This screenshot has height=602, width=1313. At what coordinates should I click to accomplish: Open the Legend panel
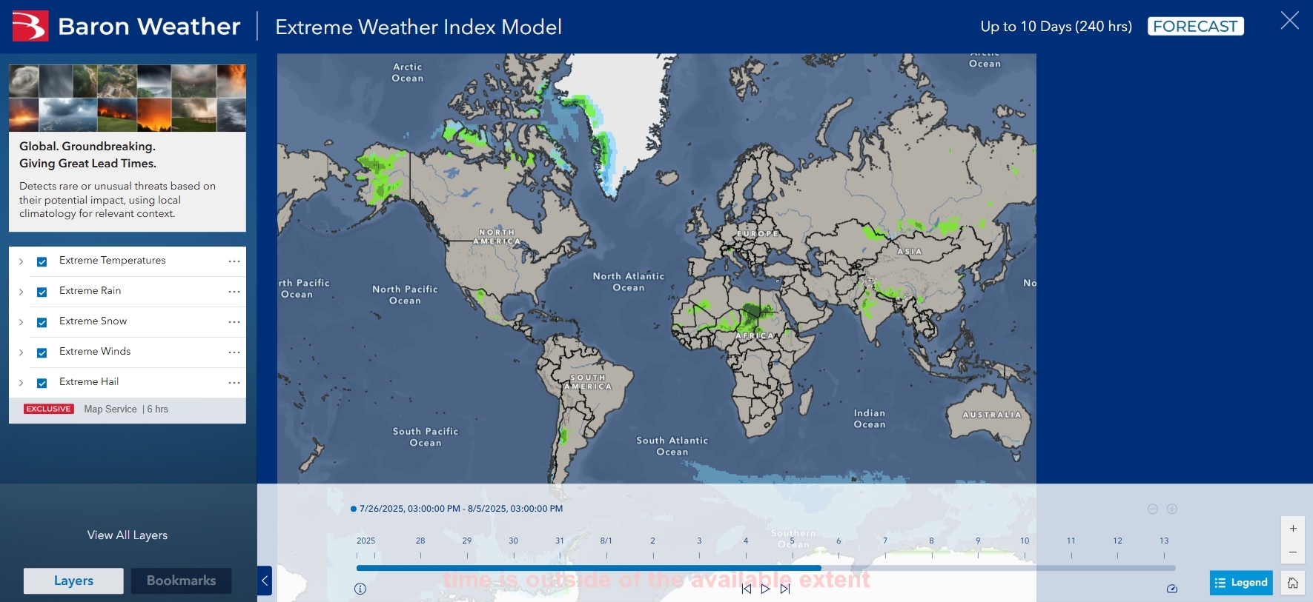[1241, 583]
